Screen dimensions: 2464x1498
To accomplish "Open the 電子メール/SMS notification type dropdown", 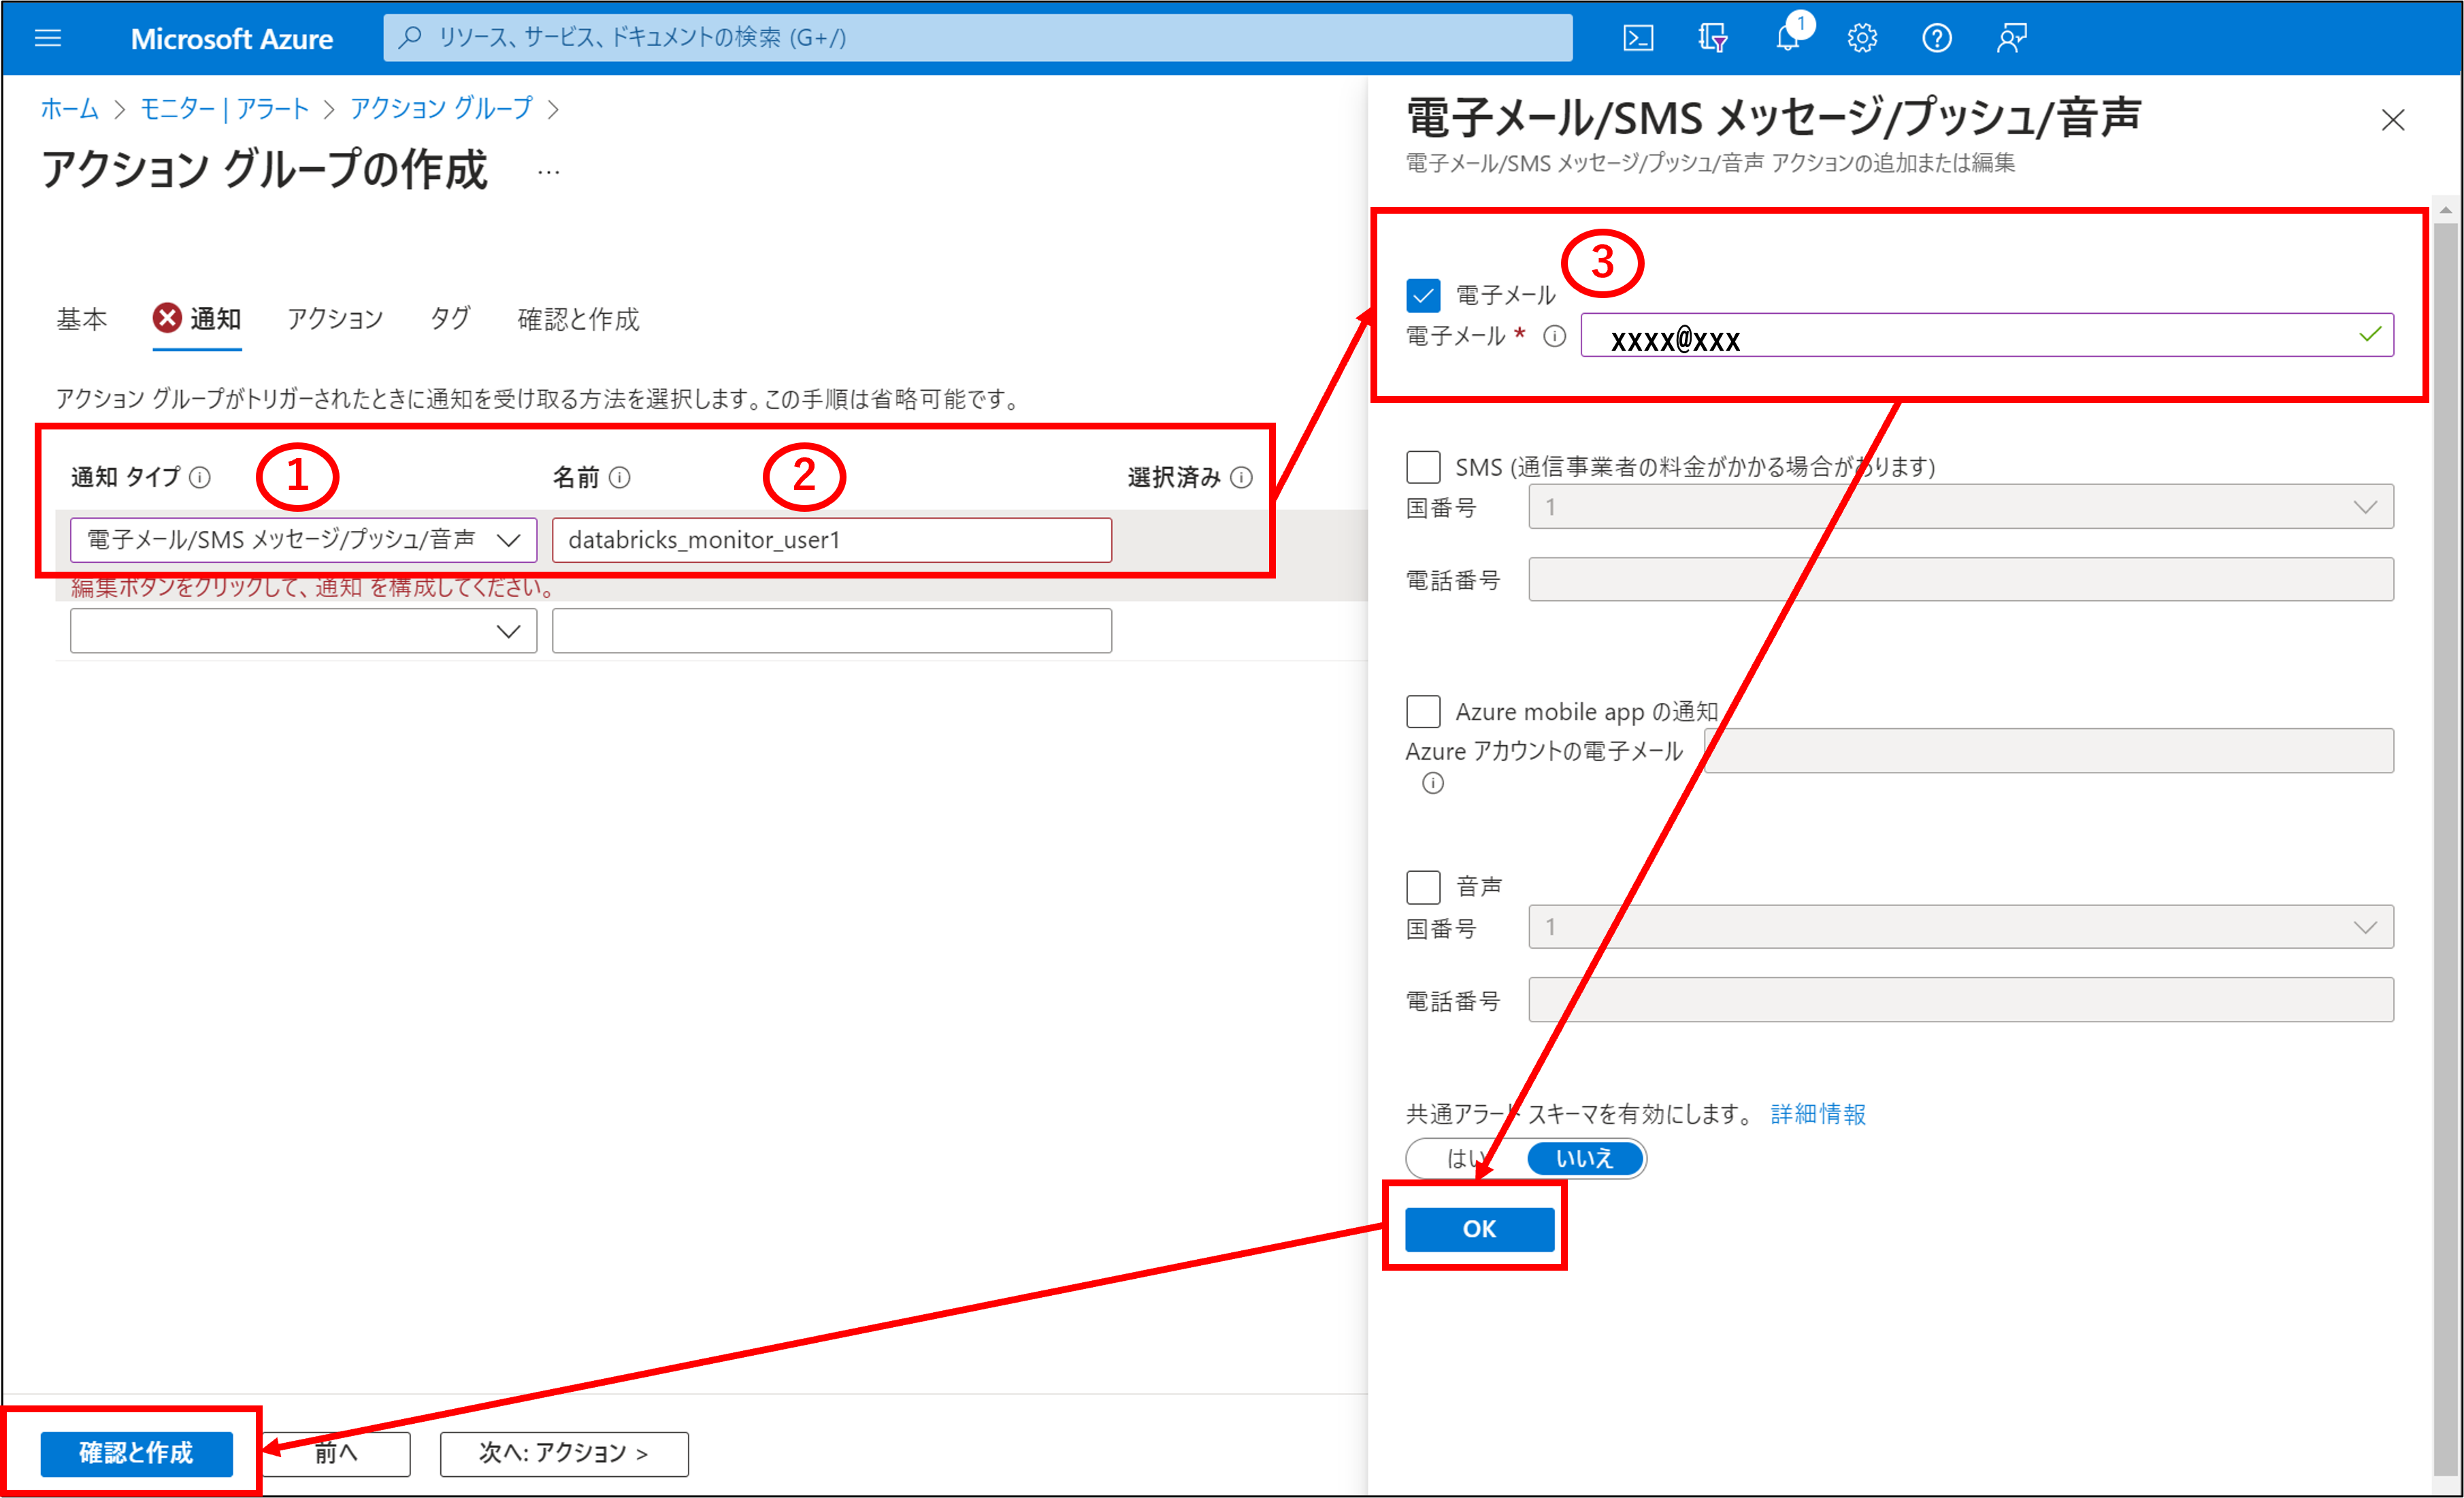I will [x=303, y=540].
